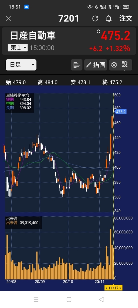This screenshot has height=308, width=138.
Task: Tap the 20/08 date axis label
Action: (11, 281)
